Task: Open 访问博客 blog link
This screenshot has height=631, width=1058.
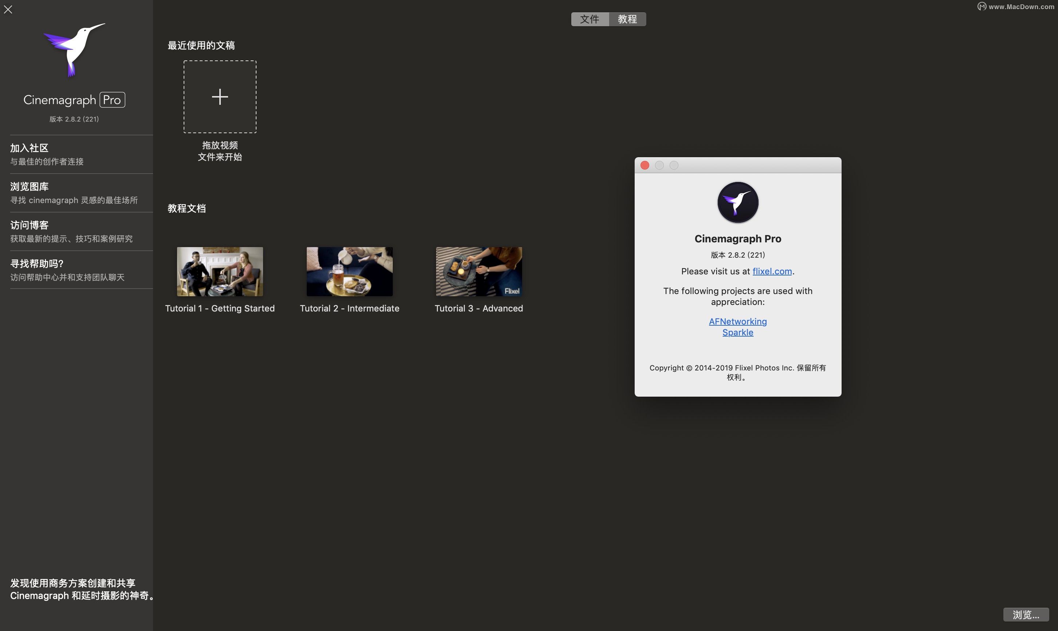Action: click(x=30, y=225)
